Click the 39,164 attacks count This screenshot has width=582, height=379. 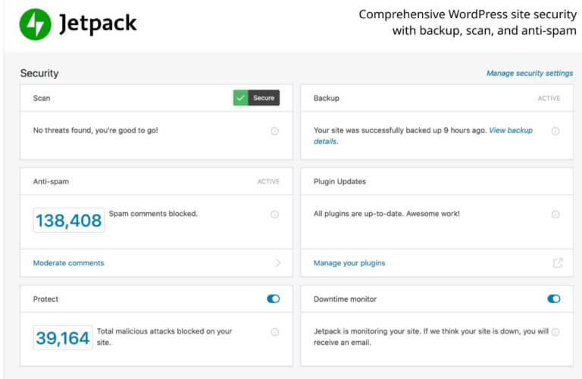tap(63, 338)
